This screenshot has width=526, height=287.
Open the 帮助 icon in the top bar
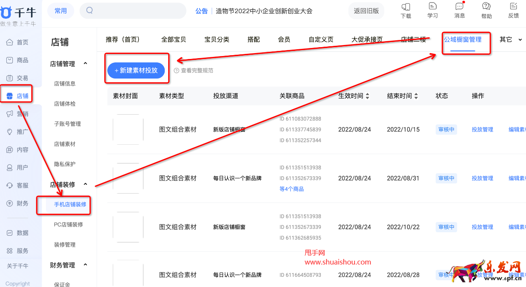(x=486, y=10)
